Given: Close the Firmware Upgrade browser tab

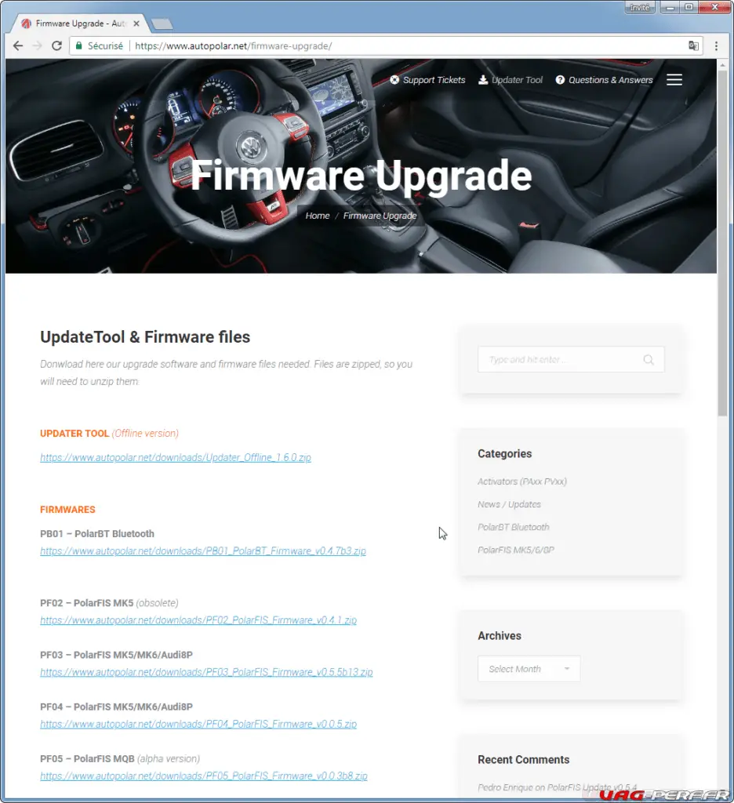Looking at the screenshot, I should [x=136, y=24].
